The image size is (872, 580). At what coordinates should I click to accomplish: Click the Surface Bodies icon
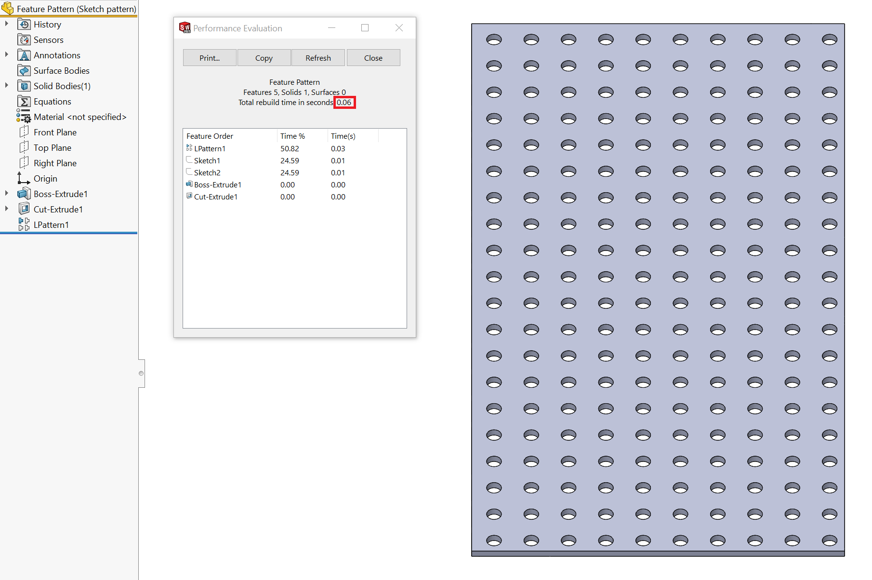24,71
